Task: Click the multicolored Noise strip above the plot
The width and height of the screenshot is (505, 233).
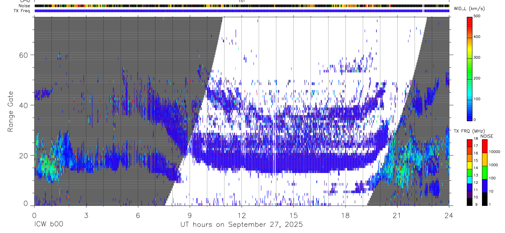Action: pyautogui.click(x=242, y=6)
